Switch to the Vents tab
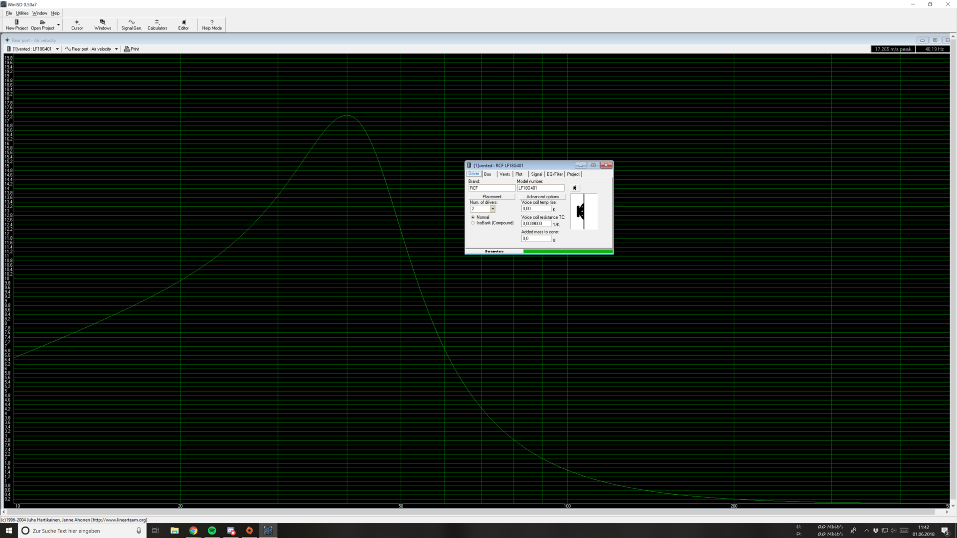957x538 pixels. coord(504,174)
